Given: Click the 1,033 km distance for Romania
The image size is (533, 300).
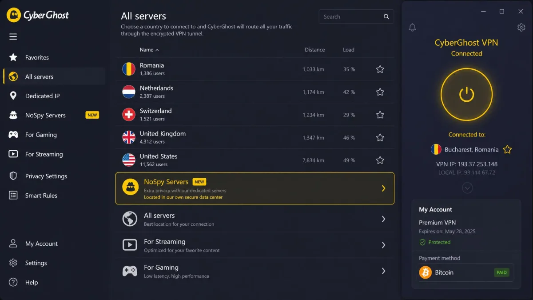Looking at the screenshot, I should (x=313, y=69).
